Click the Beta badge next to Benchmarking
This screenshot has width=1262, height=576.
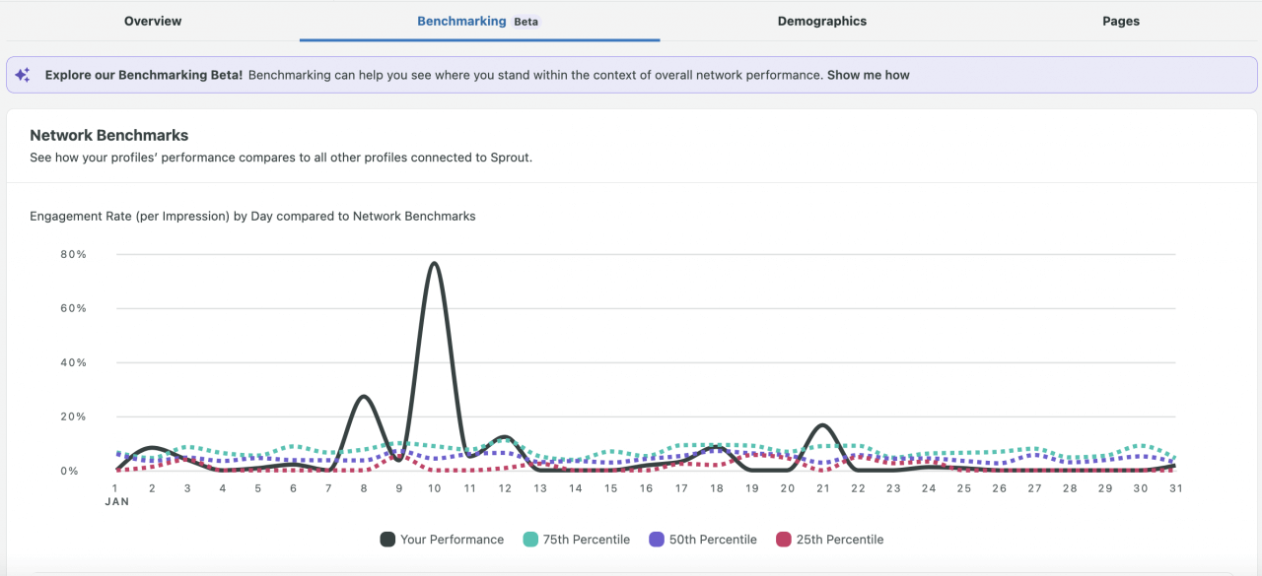point(526,21)
